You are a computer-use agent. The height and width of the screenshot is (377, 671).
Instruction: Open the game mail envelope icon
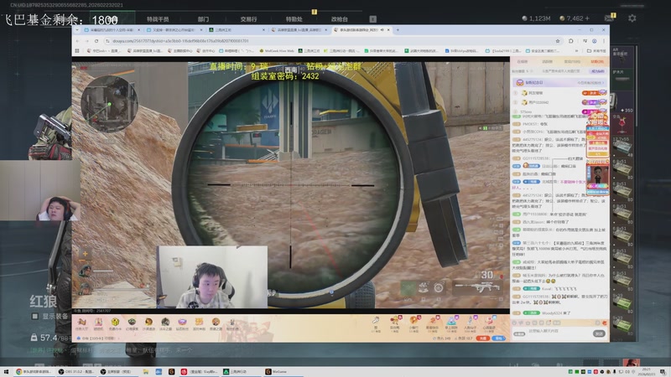[x=609, y=18]
